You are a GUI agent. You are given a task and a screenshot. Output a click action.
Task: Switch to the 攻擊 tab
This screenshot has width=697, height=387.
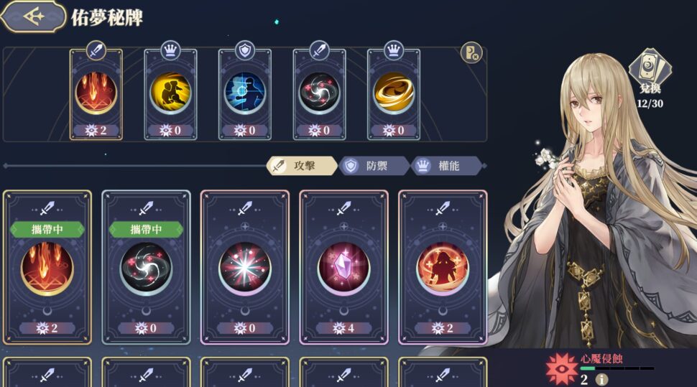pos(303,166)
